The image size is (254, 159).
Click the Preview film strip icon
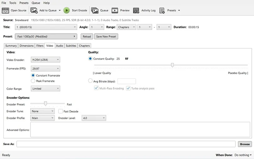pos(115,10)
